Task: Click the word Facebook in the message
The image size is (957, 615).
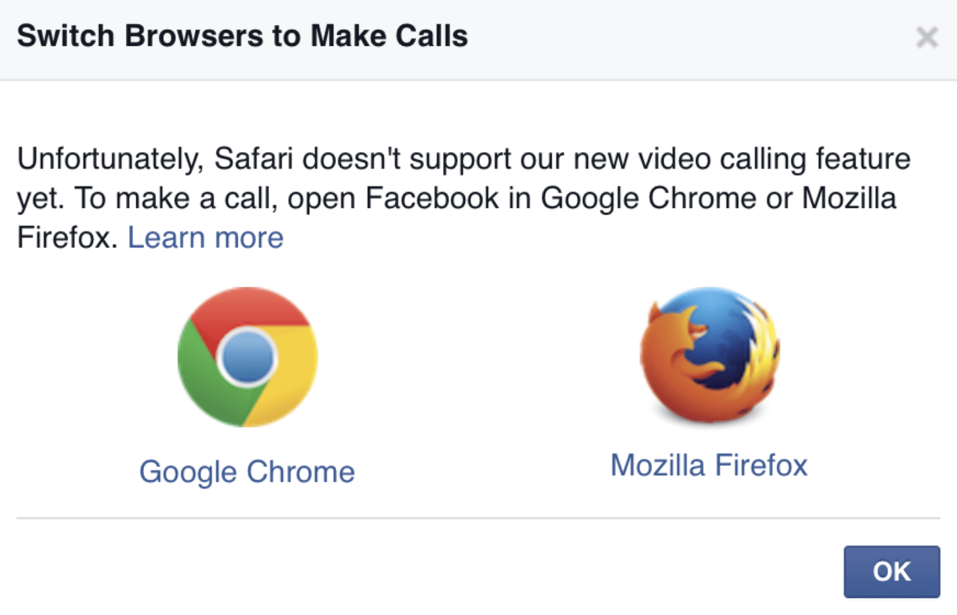Action: 432,198
